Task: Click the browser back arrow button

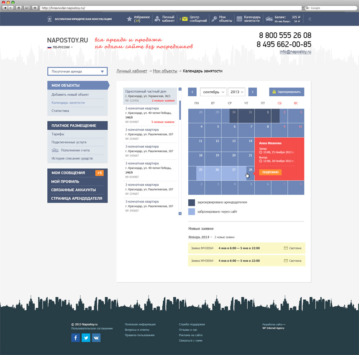Action: pyautogui.click(x=5, y=8)
